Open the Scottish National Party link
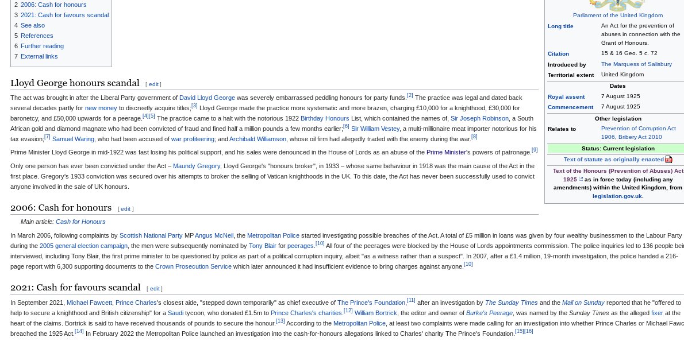 (151, 236)
